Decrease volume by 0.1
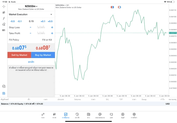177x123 pixels. (20, 21)
